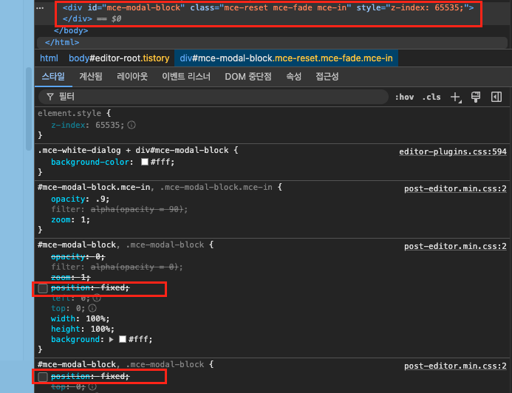Click the .mce-white-dialog + div#mce-modal-block selector

(x=133, y=151)
